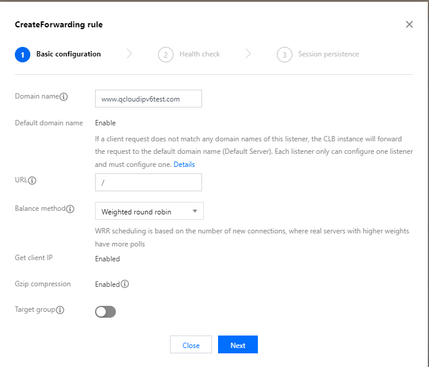Viewport: 429px width, 367px height.
Task: Click the info icon beside Gzip compression Enabled
Action: 125,284
